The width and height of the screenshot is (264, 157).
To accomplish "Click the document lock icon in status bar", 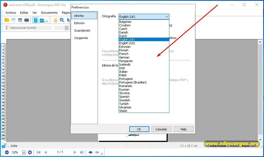I will [4, 146].
